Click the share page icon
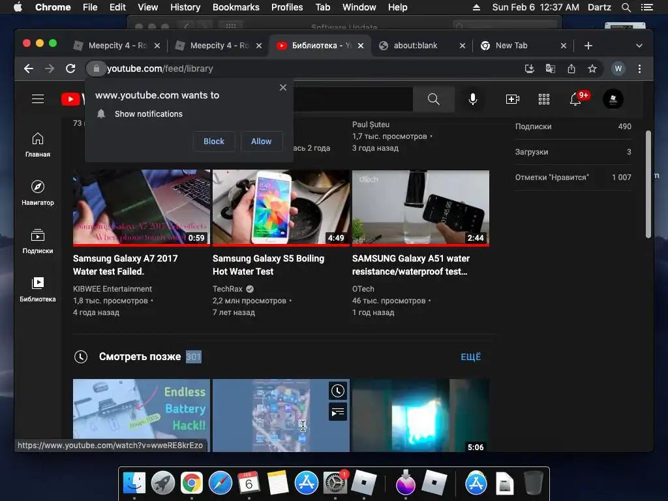668x501 pixels. point(571,68)
